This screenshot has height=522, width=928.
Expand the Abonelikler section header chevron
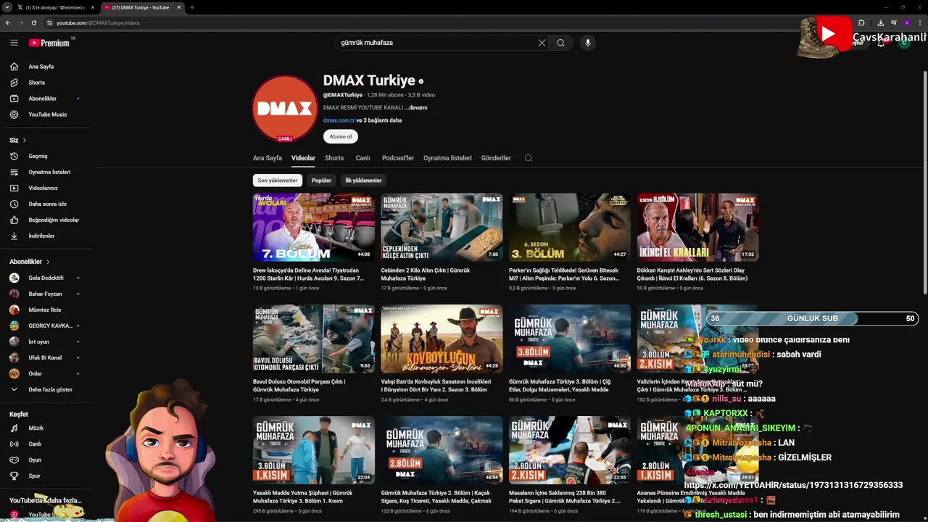[48, 262]
